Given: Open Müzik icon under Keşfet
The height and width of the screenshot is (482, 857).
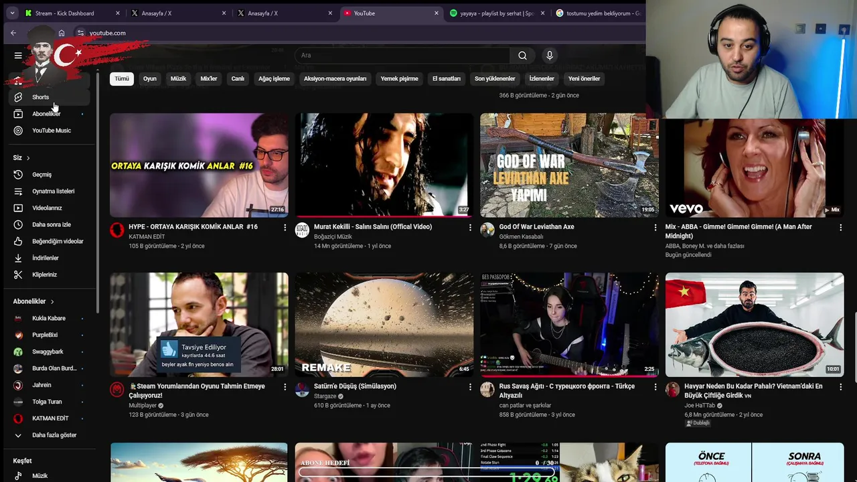Looking at the screenshot, I should (x=18, y=476).
